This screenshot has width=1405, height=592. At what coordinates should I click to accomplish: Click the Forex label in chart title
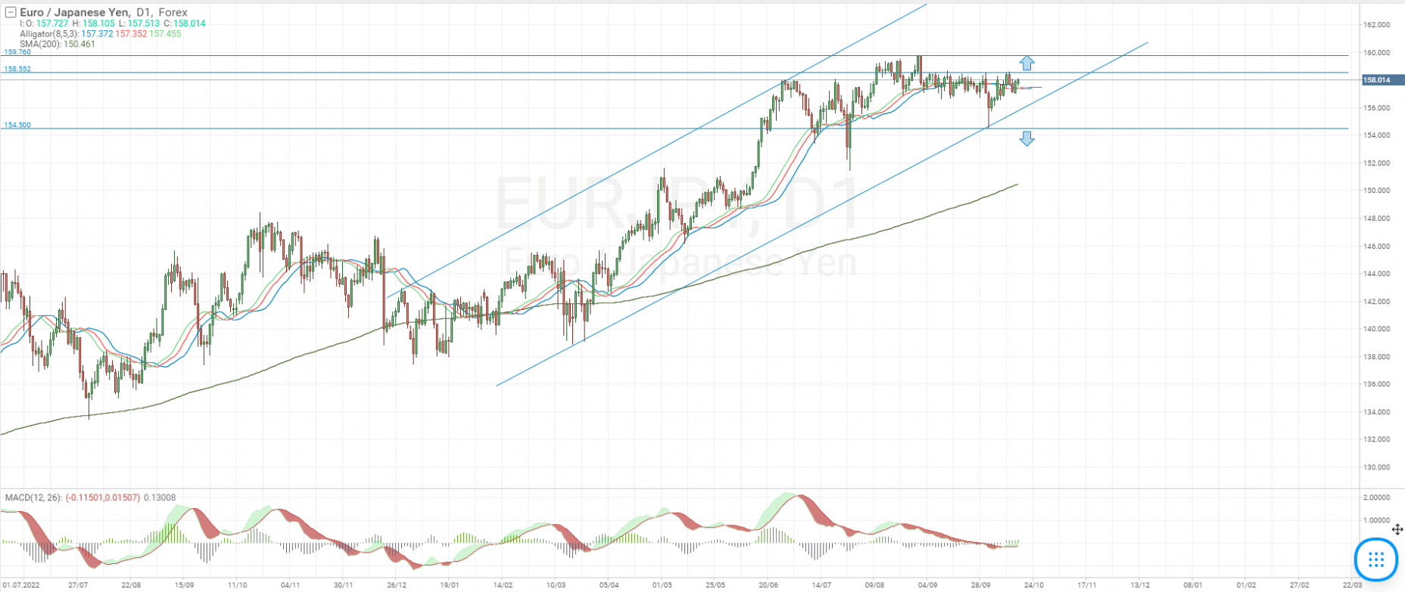[173, 12]
